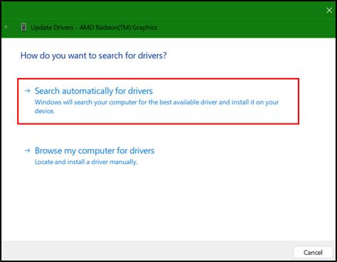Image resolution: width=337 pixels, height=262 pixels.
Task: Click the "Update Drivers - AMD Radeon(TM) Graphics" title
Action: 94,28
